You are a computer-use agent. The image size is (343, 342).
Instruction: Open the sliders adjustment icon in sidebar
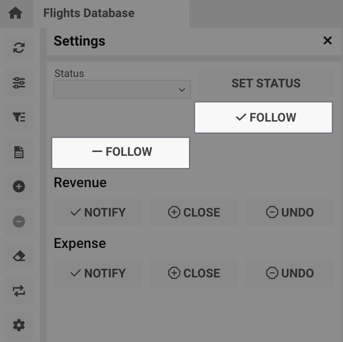pyautogui.click(x=19, y=83)
